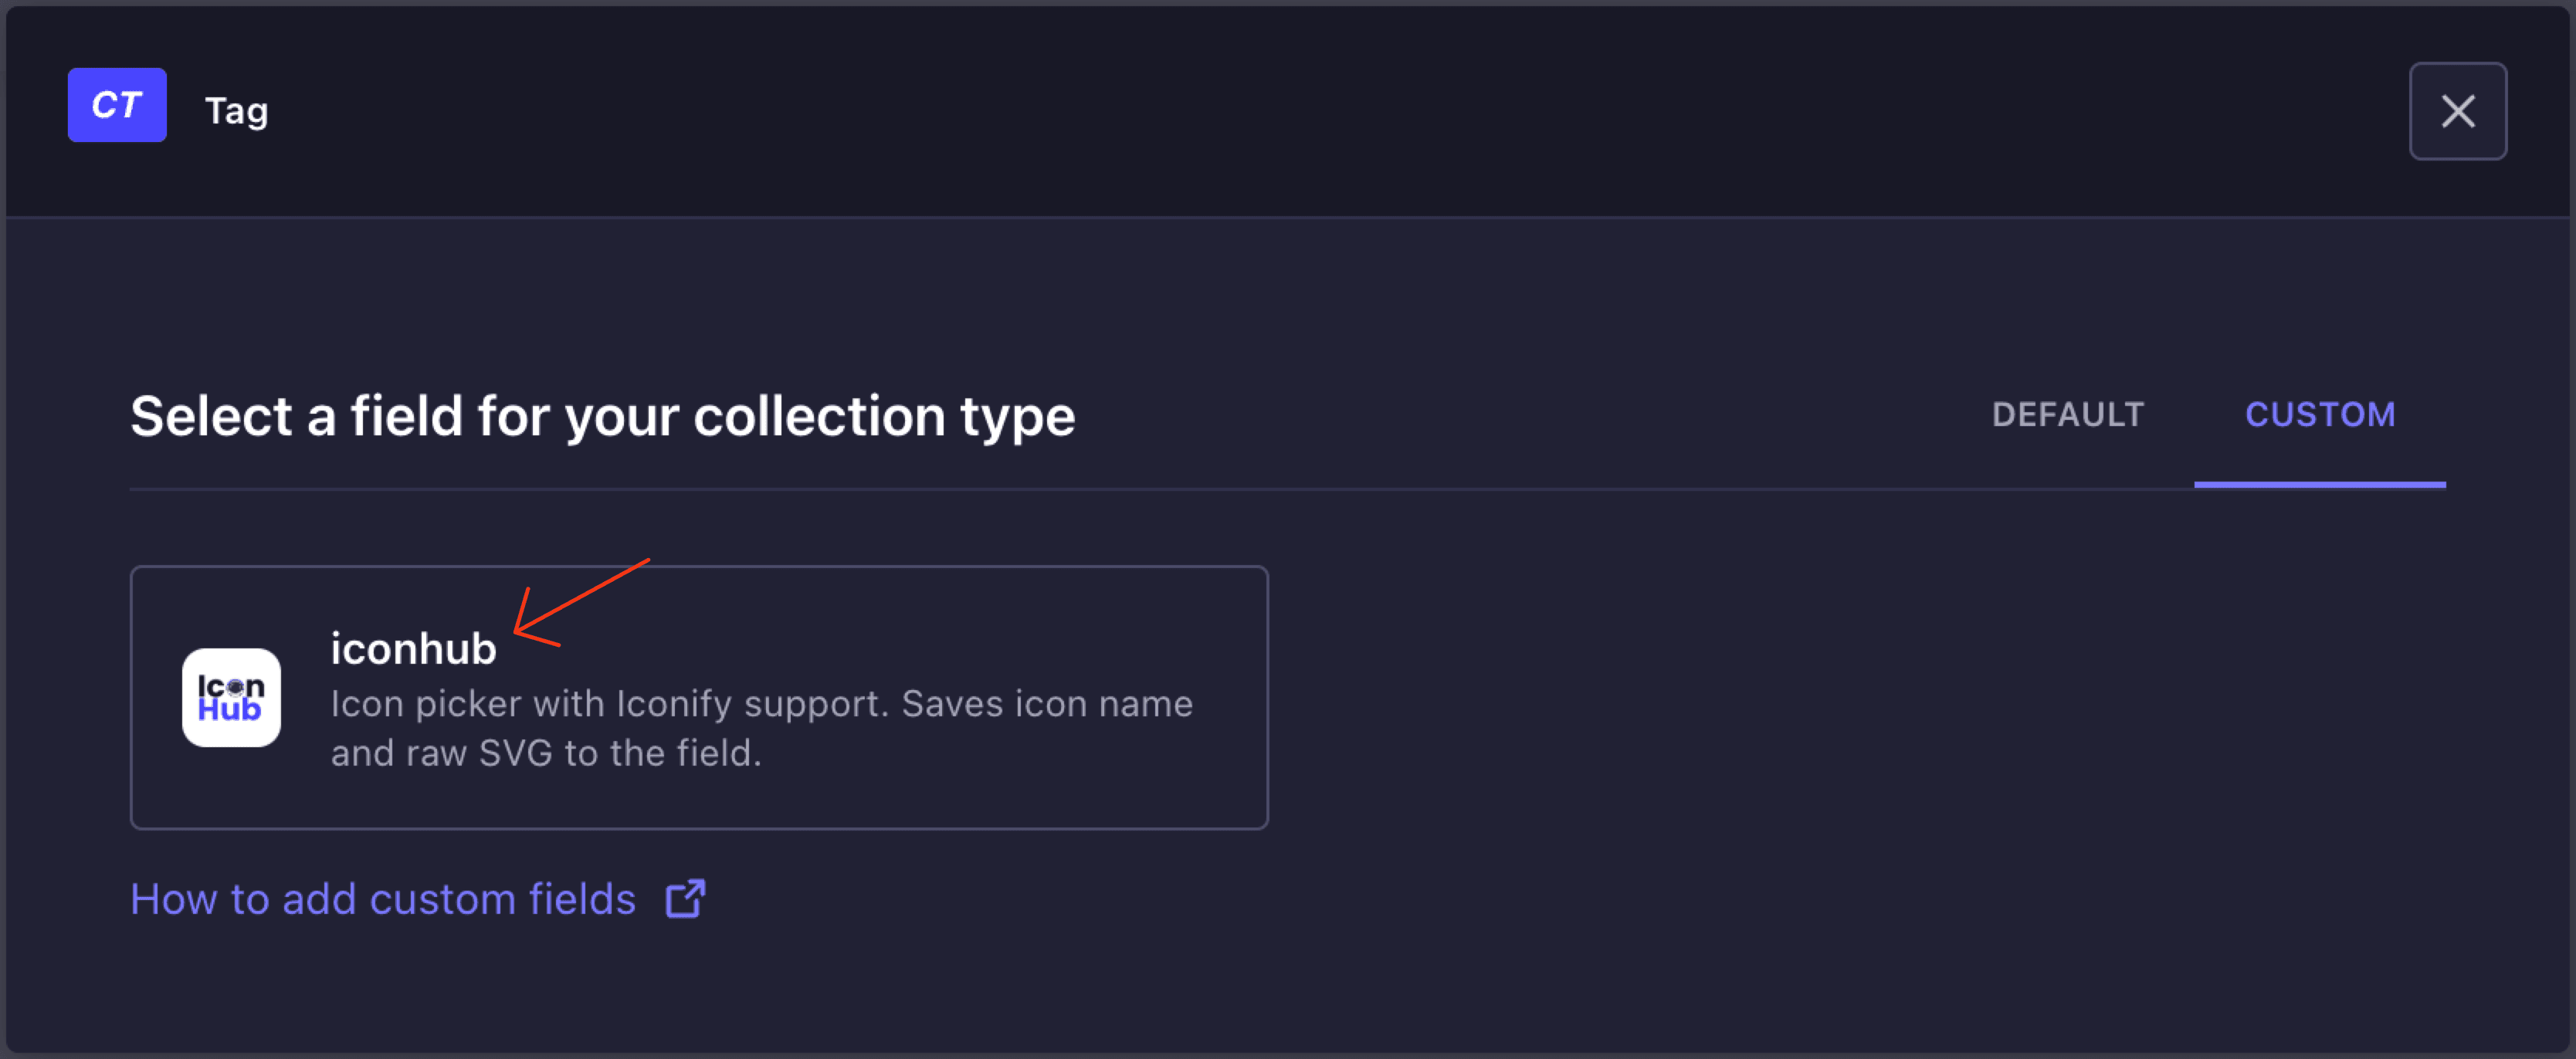The image size is (2576, 1059).
Task: Click the IconHub logo thumbnail
Action: (231, 697)
